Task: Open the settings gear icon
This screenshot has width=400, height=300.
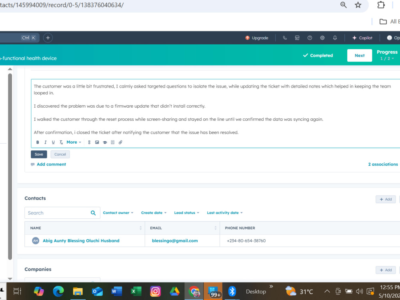Action: click(x=322, y=38)
